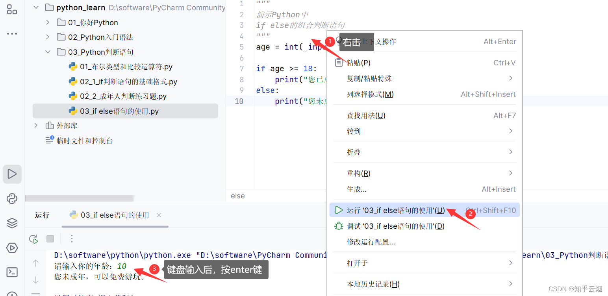Click the 'else:' code line
The height and width of the screenshot is (296, 608).
pos(268,90)
